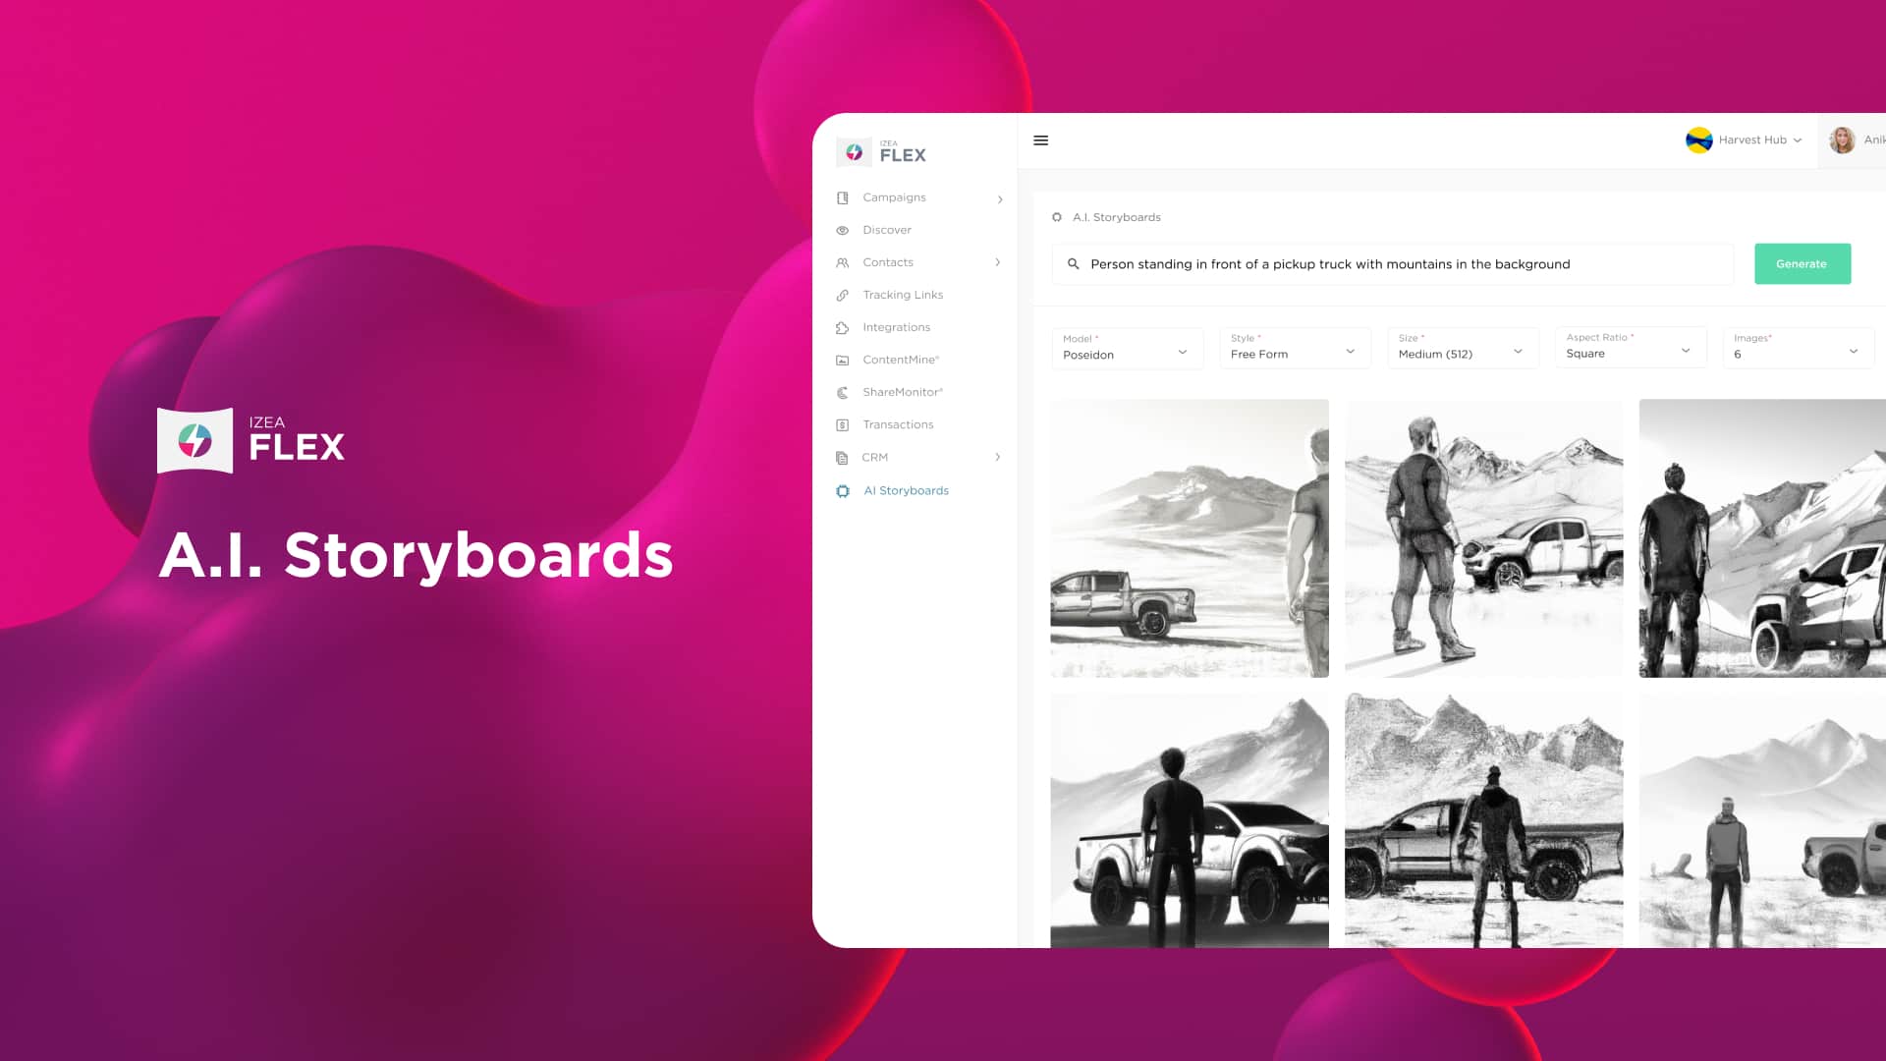The height and width of the screenshot is (1061, 1886).
Task: Click the Discover sidebar icon
Action: pyautogui.click(x=842, y=229)
